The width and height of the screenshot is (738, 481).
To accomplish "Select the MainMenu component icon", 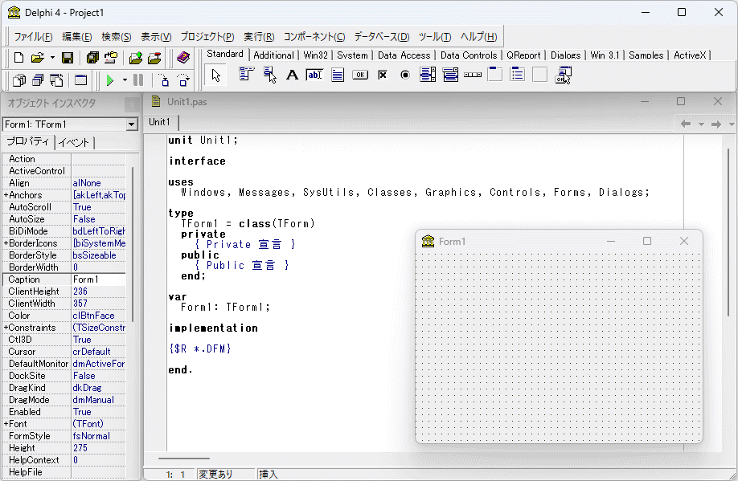I will click(x=246, y=75).
